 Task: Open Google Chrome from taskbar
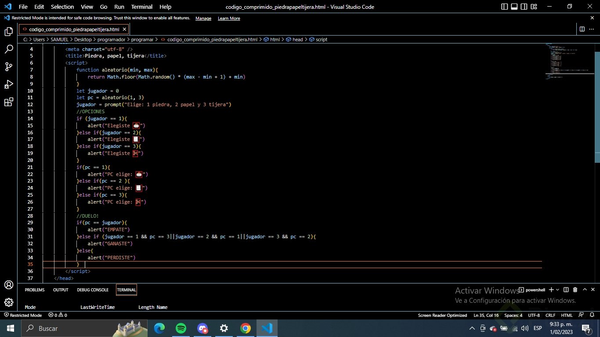point(245,328)
